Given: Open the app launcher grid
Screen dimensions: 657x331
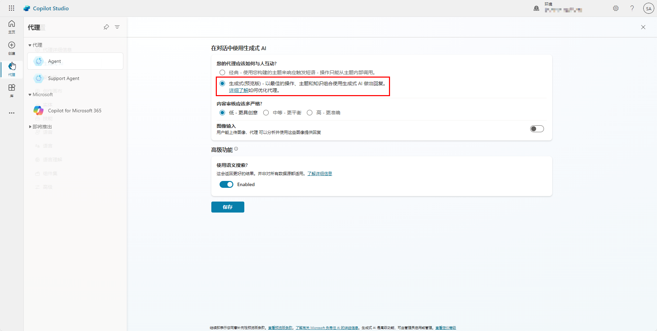Looking at the screenshot, I should click(x=11, y=8).
